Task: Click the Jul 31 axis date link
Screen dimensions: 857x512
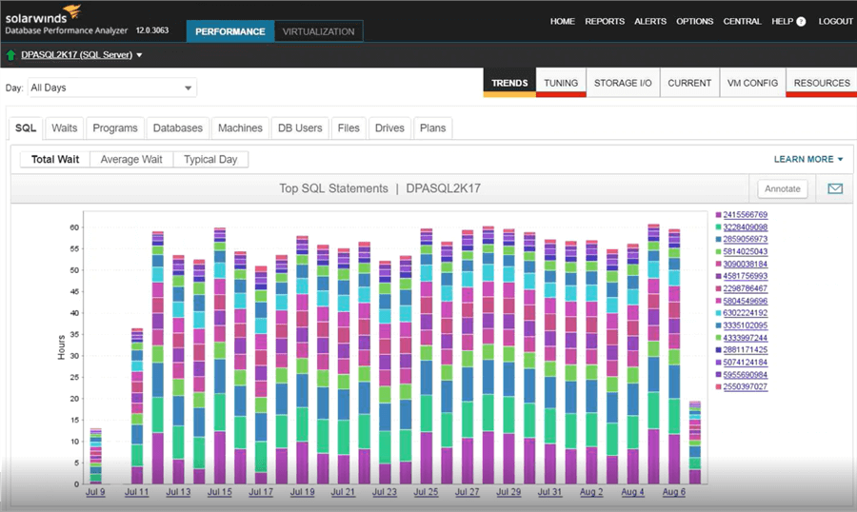Action: (549, 492)
